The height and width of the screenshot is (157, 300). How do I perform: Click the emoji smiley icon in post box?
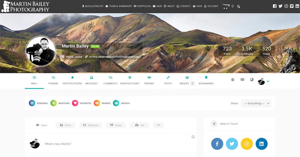(x=193, y=137)
